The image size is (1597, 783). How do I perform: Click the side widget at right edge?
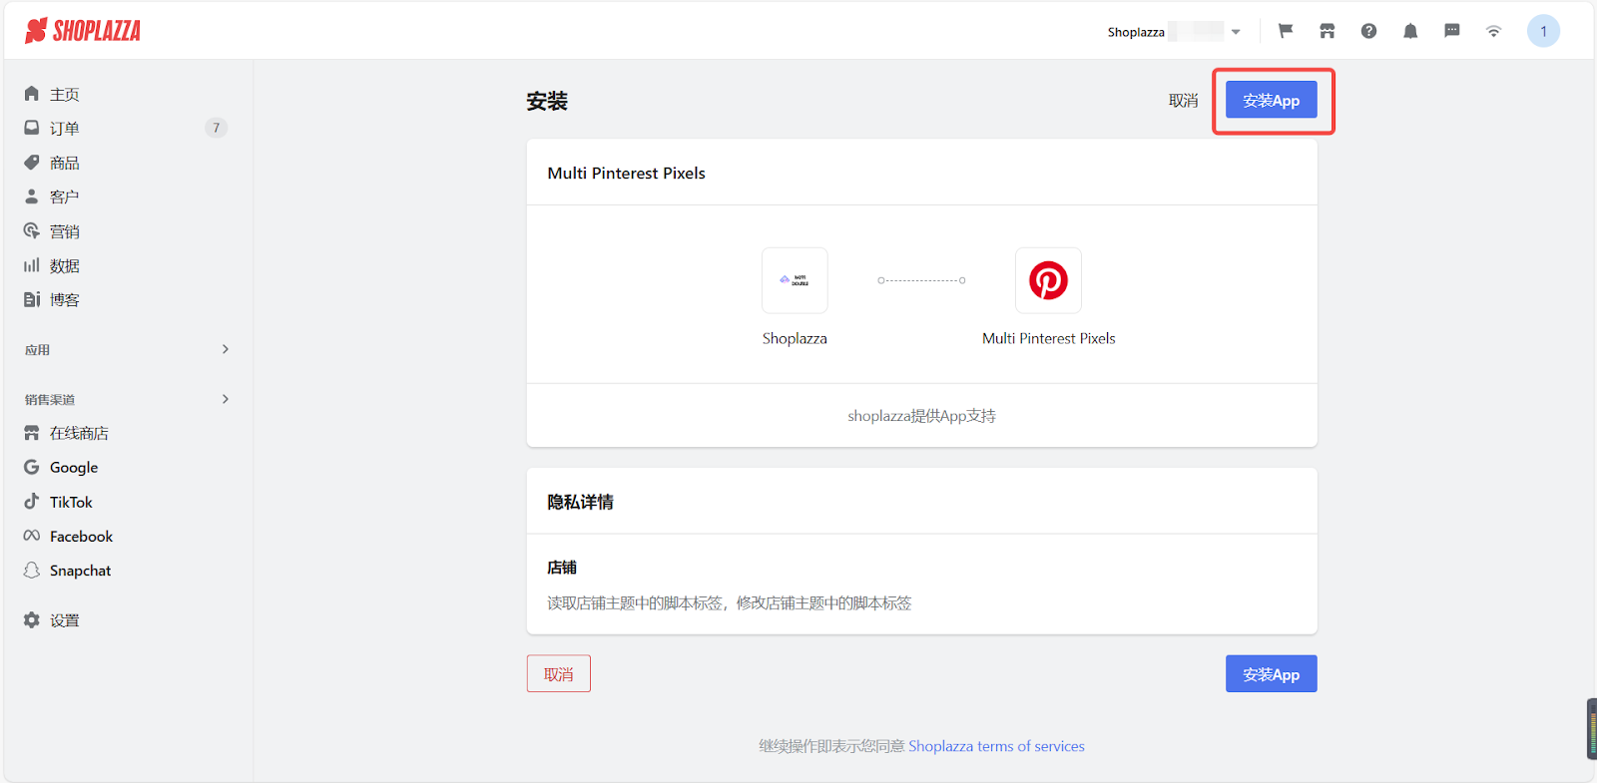pyautogui.click(x=1591, y=729)
